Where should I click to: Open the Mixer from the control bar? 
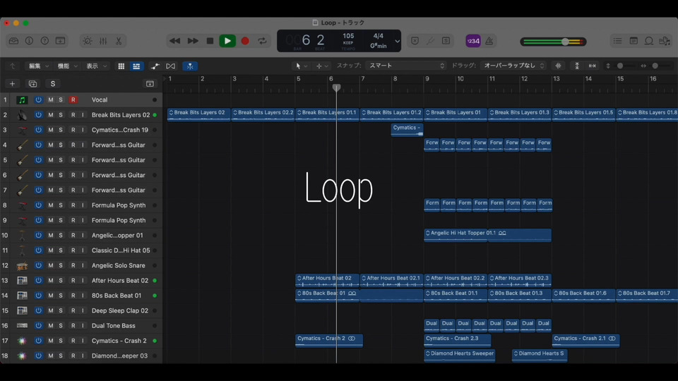tap(103, 41)
